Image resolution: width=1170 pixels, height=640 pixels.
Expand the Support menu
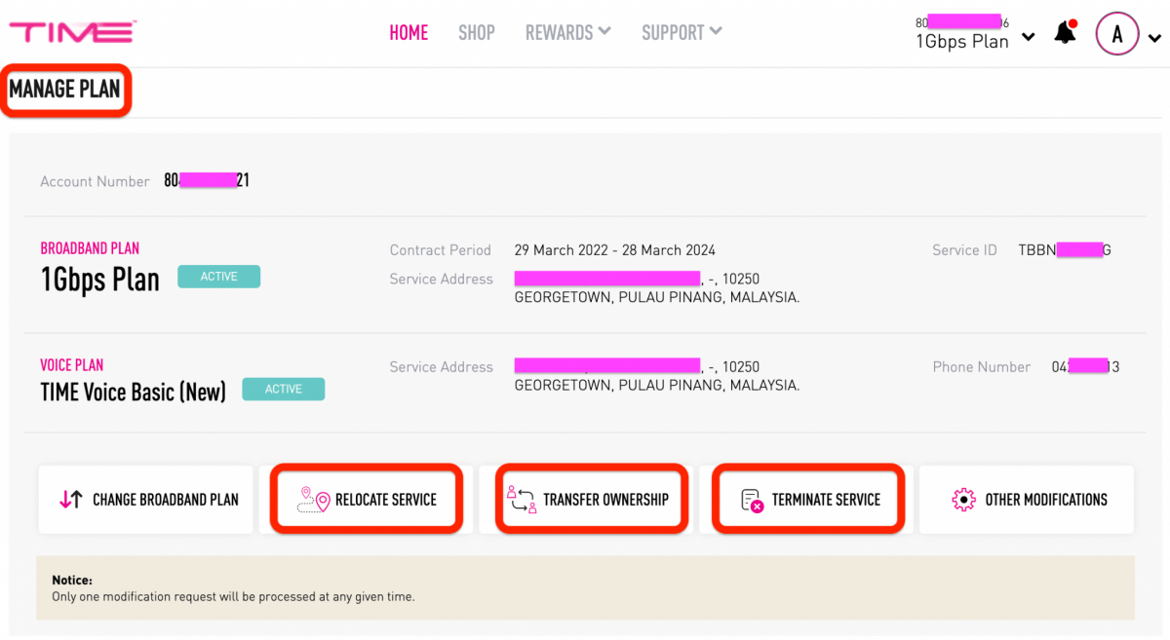682,32
